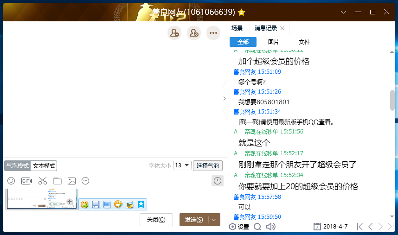Open the emoji picker smiley icon
398x235 pixels.
pyautogui.click(x=11, y=181)
